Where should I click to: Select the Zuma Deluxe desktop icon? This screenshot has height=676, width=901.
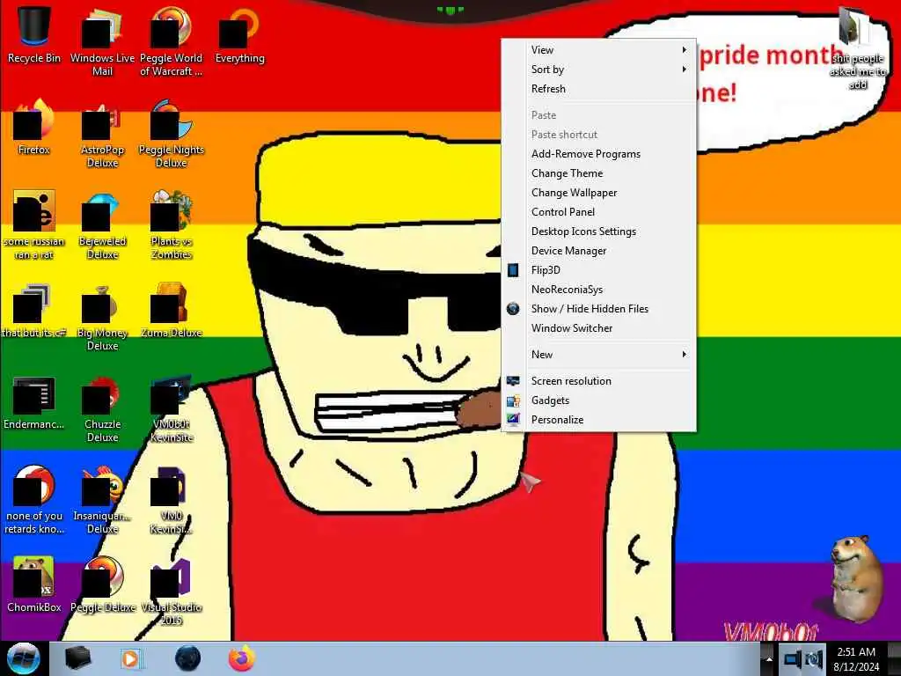tap(172, 311)
